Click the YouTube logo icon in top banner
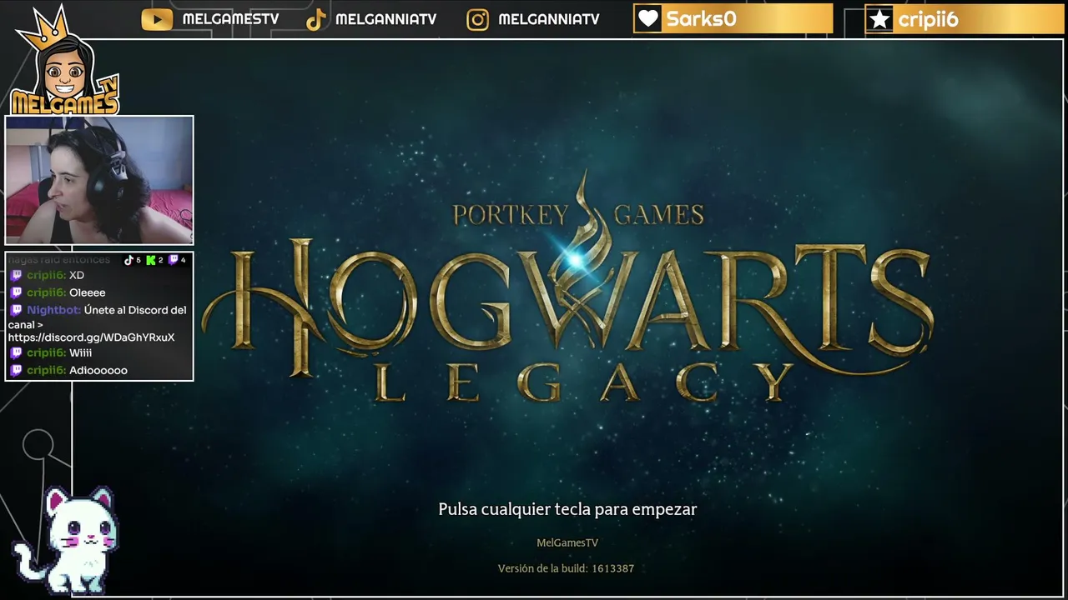Viewport: 1068px width, 600px height. [x=157, y=19]
